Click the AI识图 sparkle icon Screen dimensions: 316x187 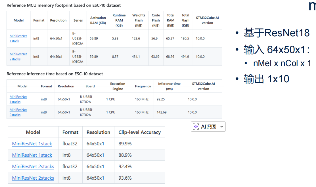tap(196, 127)
